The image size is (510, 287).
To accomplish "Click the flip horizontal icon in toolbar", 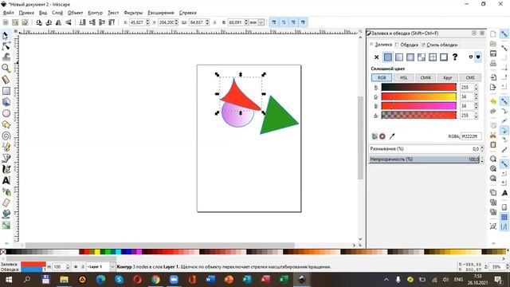I will coord(58,22).
